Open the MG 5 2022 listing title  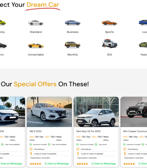(x=36, y=131)
